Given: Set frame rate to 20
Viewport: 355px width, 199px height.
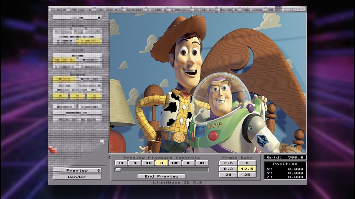Looking at the screenshot, I should tap(228, 175).
